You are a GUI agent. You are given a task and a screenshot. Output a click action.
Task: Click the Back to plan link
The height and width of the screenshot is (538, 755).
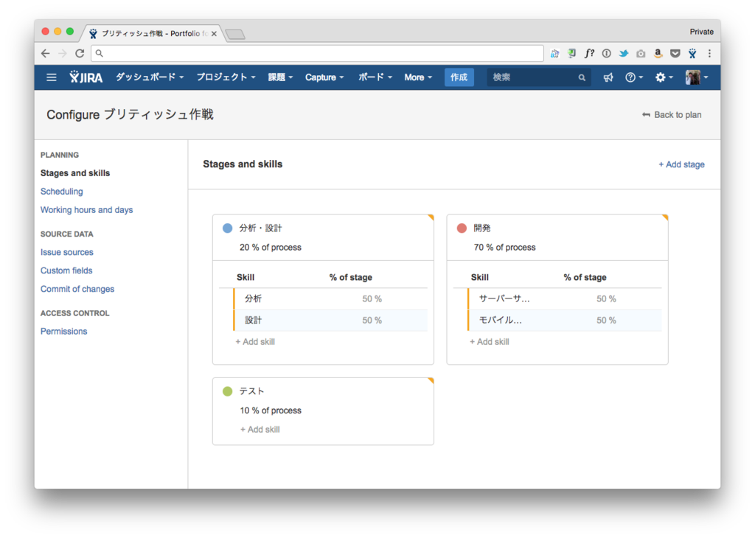672,114
